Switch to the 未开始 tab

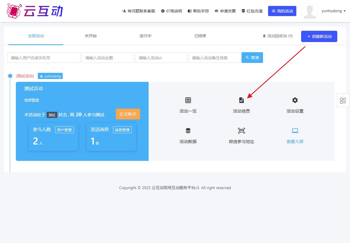pyautogui.click(x=90, y=36)
